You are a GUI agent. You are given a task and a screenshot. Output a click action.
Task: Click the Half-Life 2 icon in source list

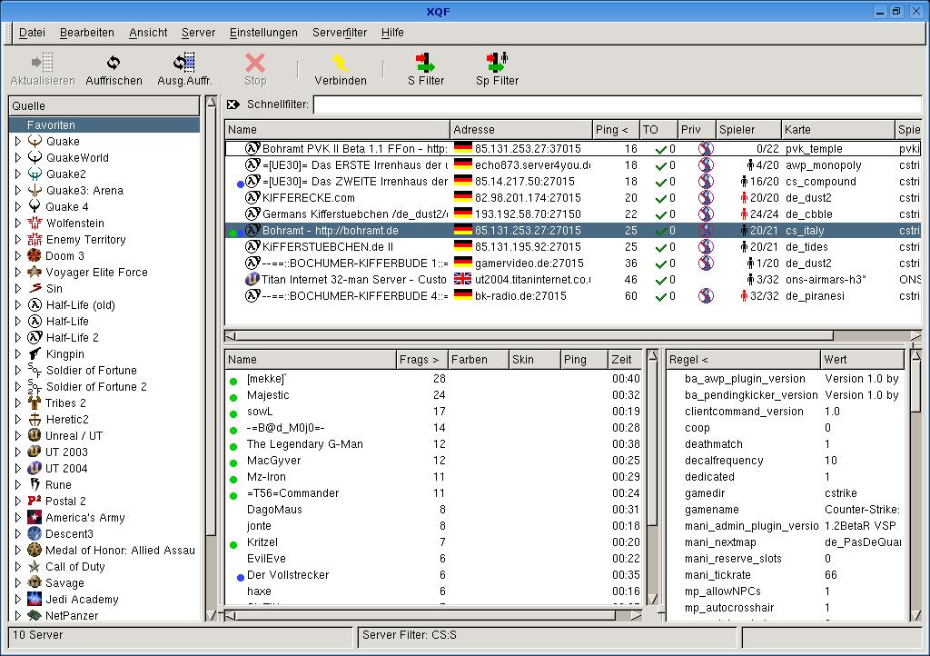tap(35, 338)
